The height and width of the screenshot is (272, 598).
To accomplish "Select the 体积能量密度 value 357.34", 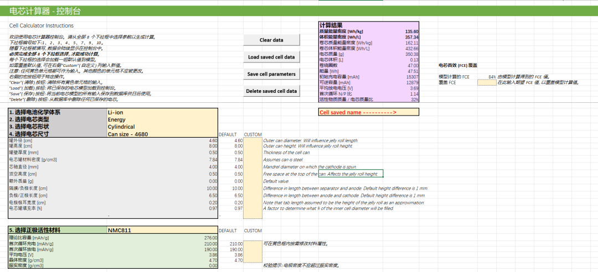I will pyautogui.click(x=412, y=38).
